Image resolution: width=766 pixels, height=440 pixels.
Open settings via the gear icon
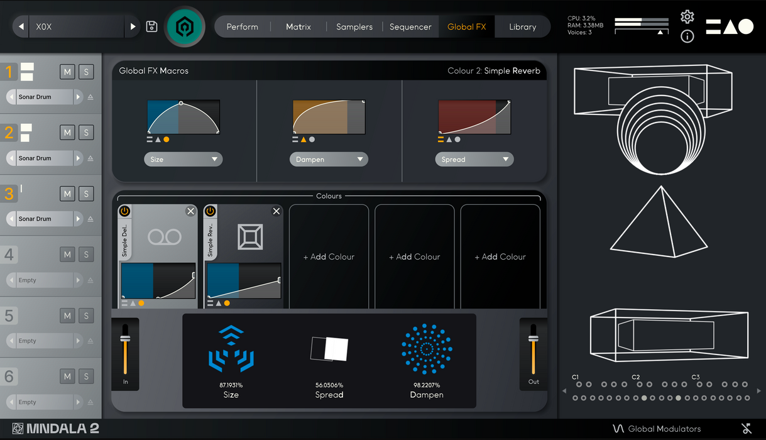[687, 17]
